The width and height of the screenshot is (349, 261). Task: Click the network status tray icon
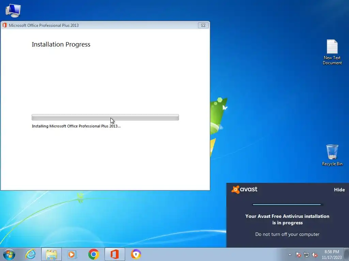tap(306, 255)
